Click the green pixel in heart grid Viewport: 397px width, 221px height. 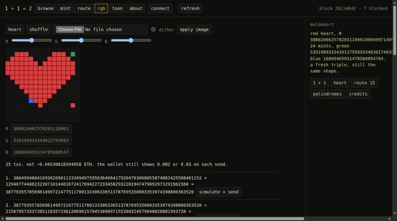(73, 54)
